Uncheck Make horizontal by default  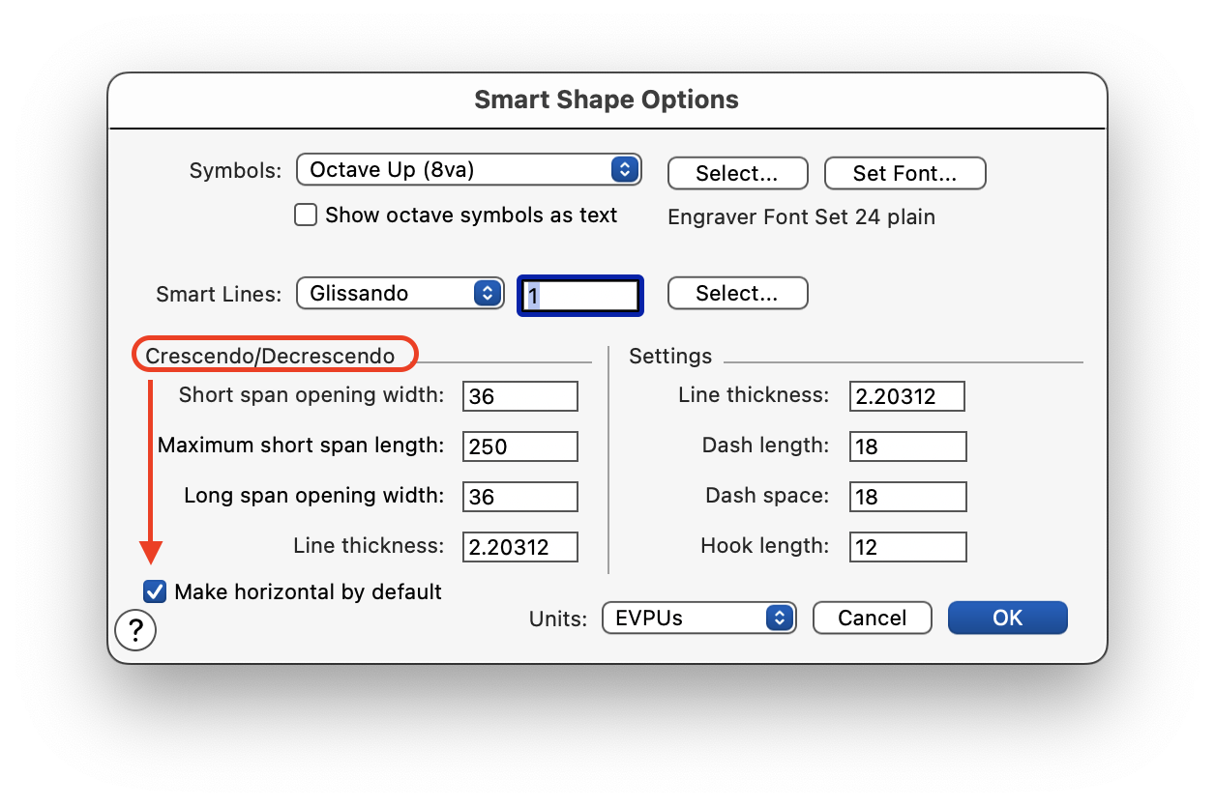tap(155, 591)
